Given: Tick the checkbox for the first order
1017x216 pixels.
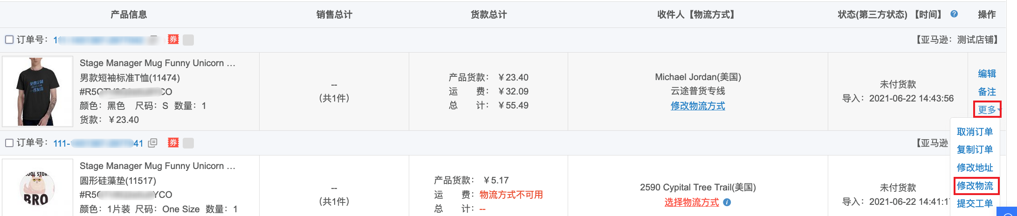Looking at the screenshot, I should coord(9,40).
